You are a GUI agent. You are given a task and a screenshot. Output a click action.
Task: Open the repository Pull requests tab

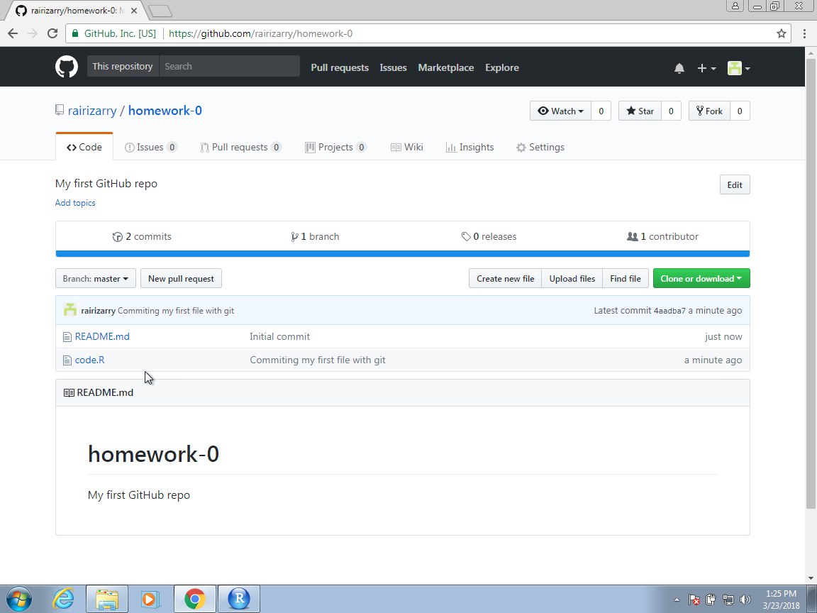click(240, 147)
